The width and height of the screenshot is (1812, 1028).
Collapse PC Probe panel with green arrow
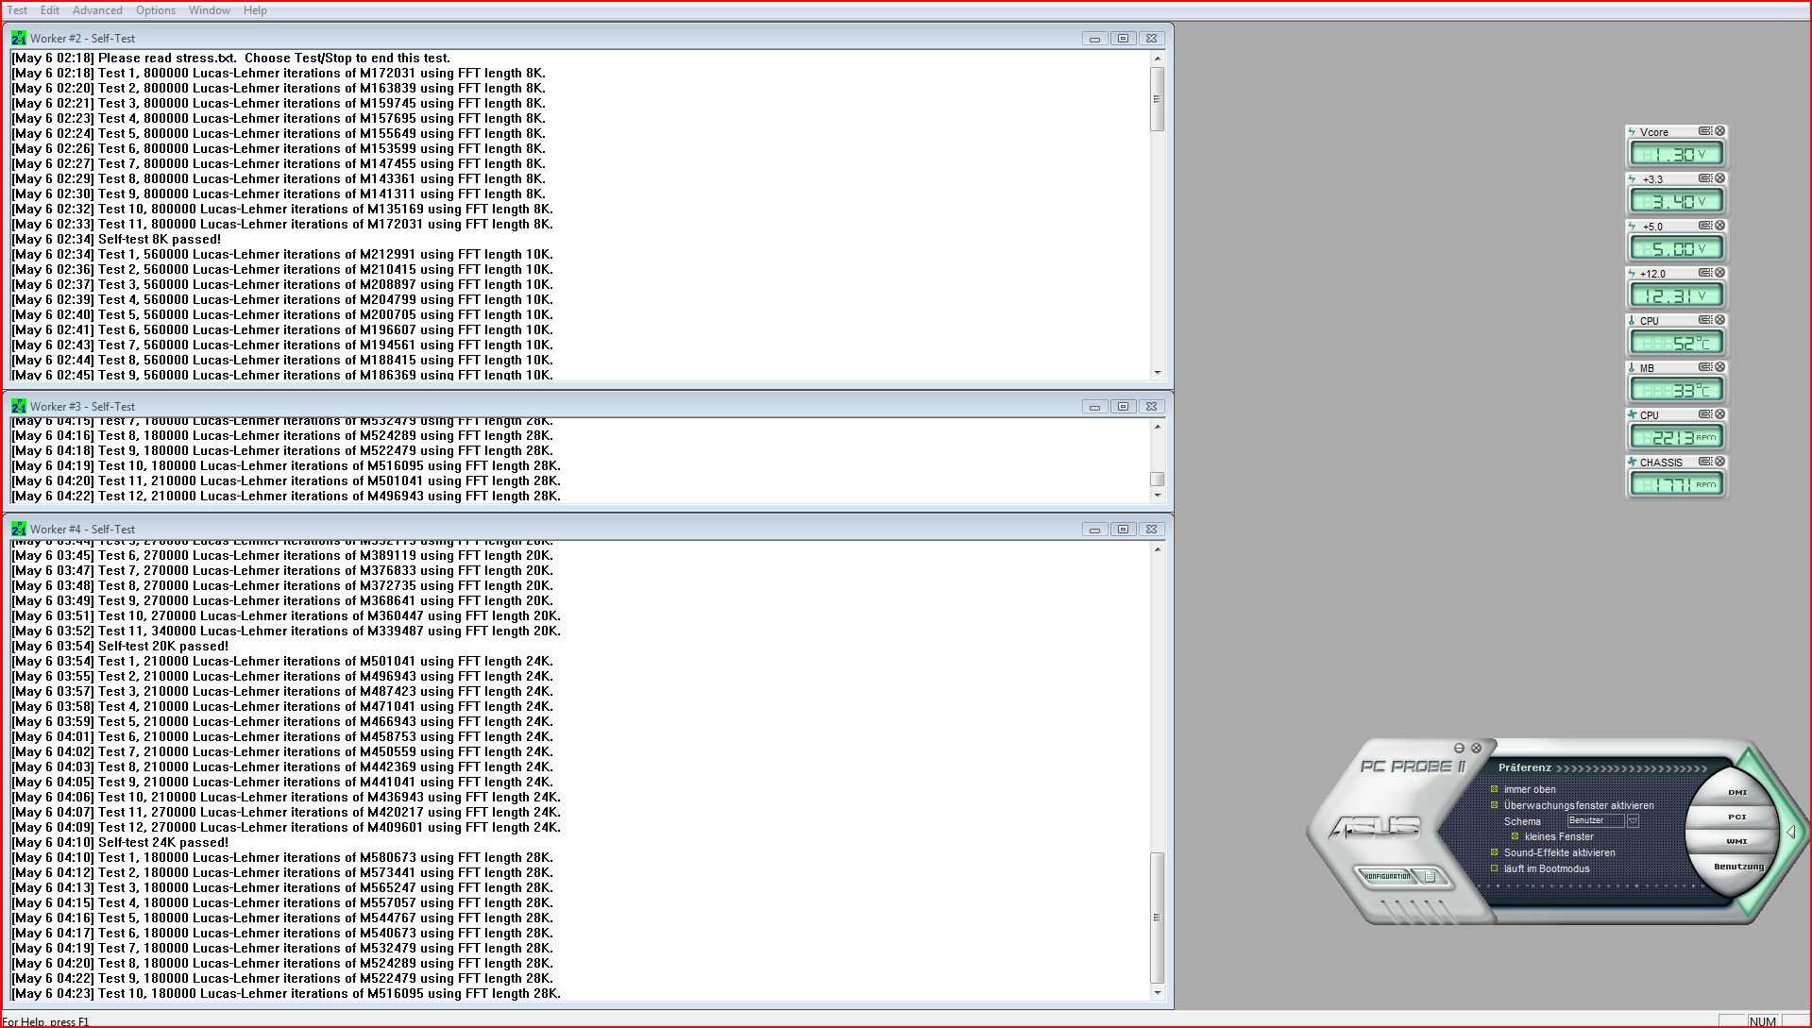click(x=1790, y=832)
